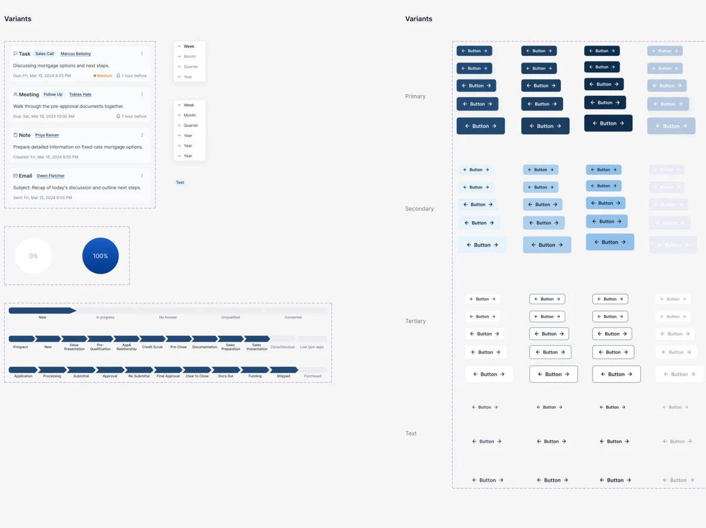Open Marcus Bellamy contact link
706x528 pixels.
click(76, 54)
